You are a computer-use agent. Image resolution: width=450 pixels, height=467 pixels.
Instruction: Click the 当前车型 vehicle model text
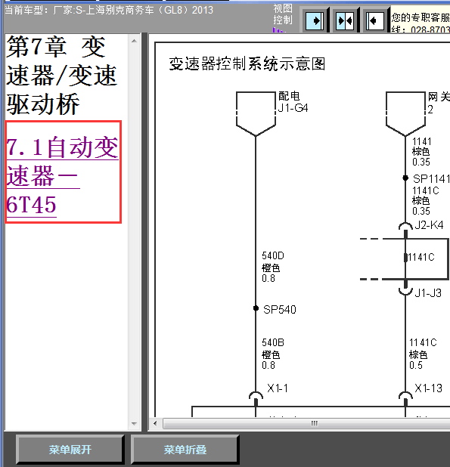pos(109,10)
